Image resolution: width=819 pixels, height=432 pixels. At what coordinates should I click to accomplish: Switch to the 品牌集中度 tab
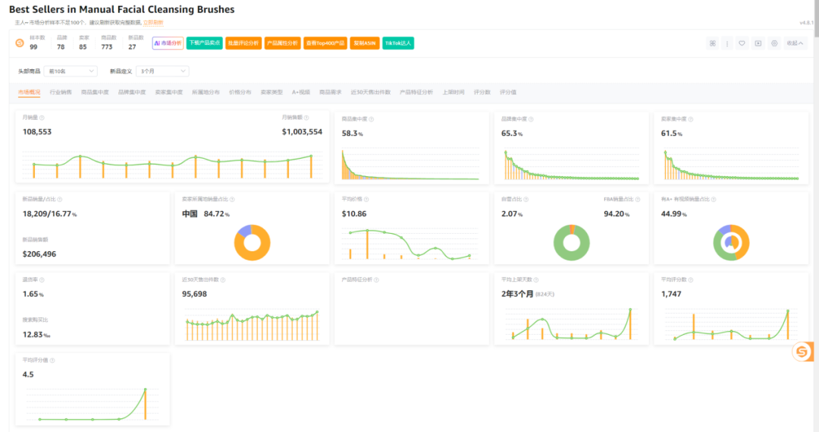(132, 92)
